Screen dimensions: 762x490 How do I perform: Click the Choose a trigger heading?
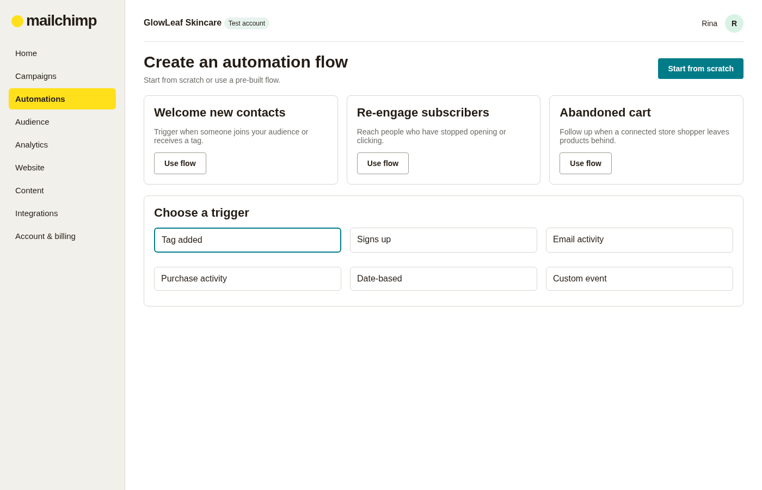[x=201, y=213]
